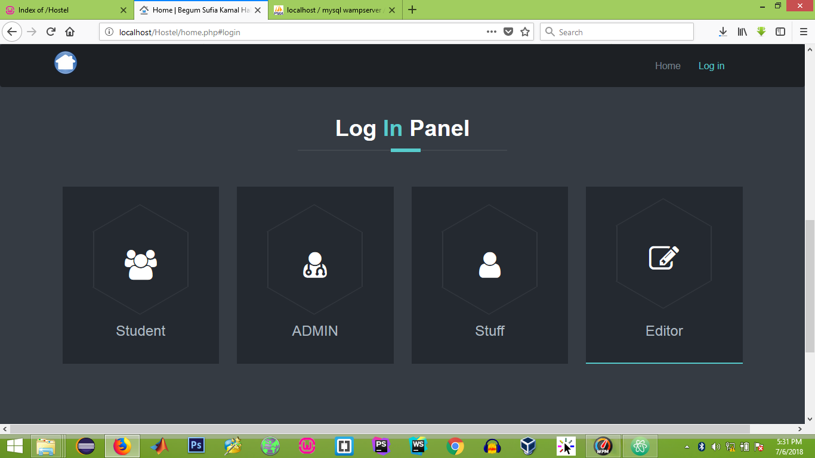This screenshot has height=458, width=815.
Task: Toggle the bookmark star for this page
Action: [524, 32]
